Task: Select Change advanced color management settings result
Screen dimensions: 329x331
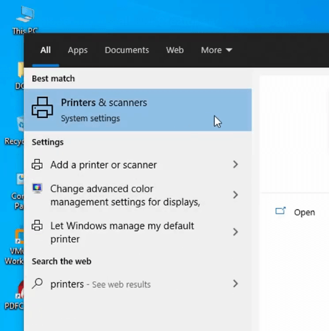Action: (138, 195)
